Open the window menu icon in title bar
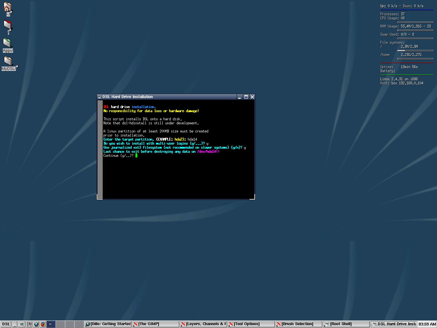This screenshot has height=328, width=437. pyautogui.click(x=99, y=97)
